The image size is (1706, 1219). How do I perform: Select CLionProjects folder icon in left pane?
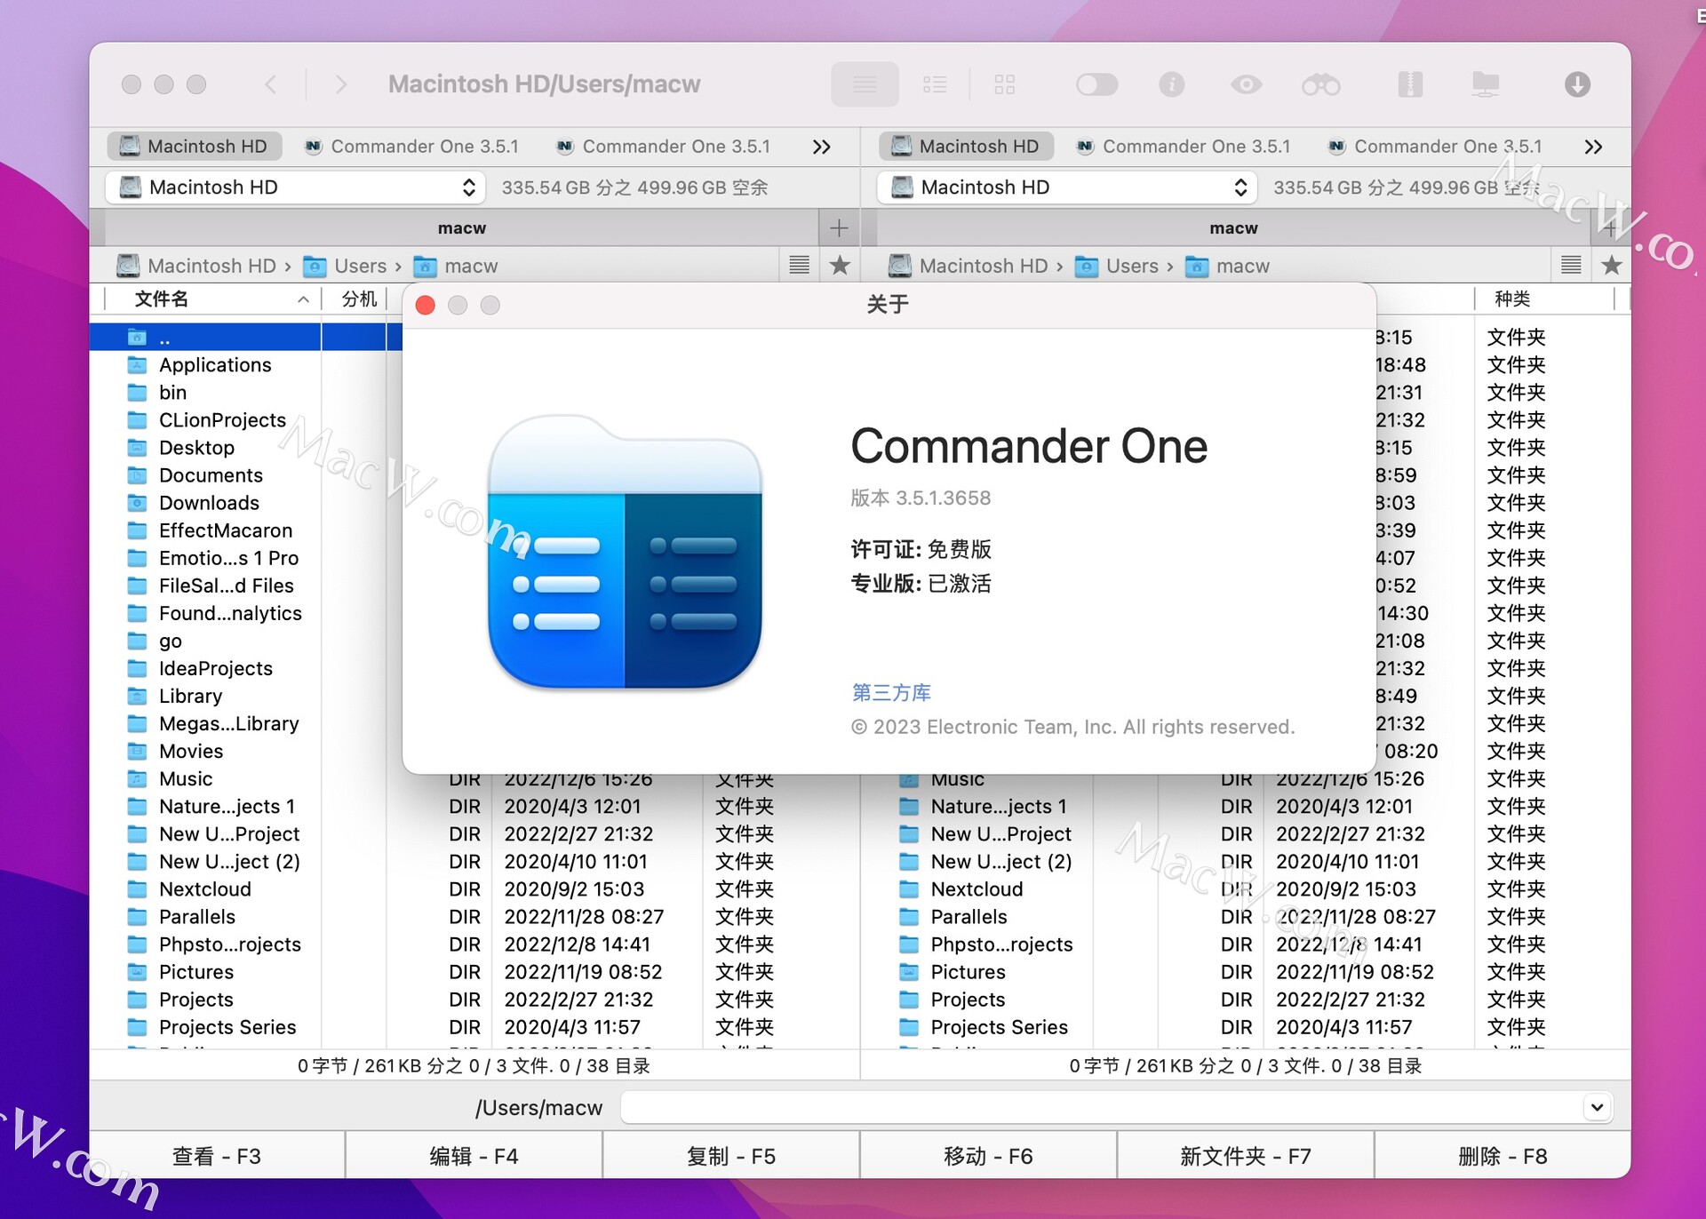click(138, 420)
